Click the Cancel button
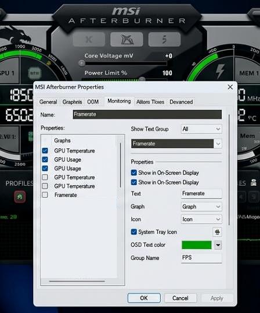The height and width of the screenshot is (313, 260). click(180, 298)
